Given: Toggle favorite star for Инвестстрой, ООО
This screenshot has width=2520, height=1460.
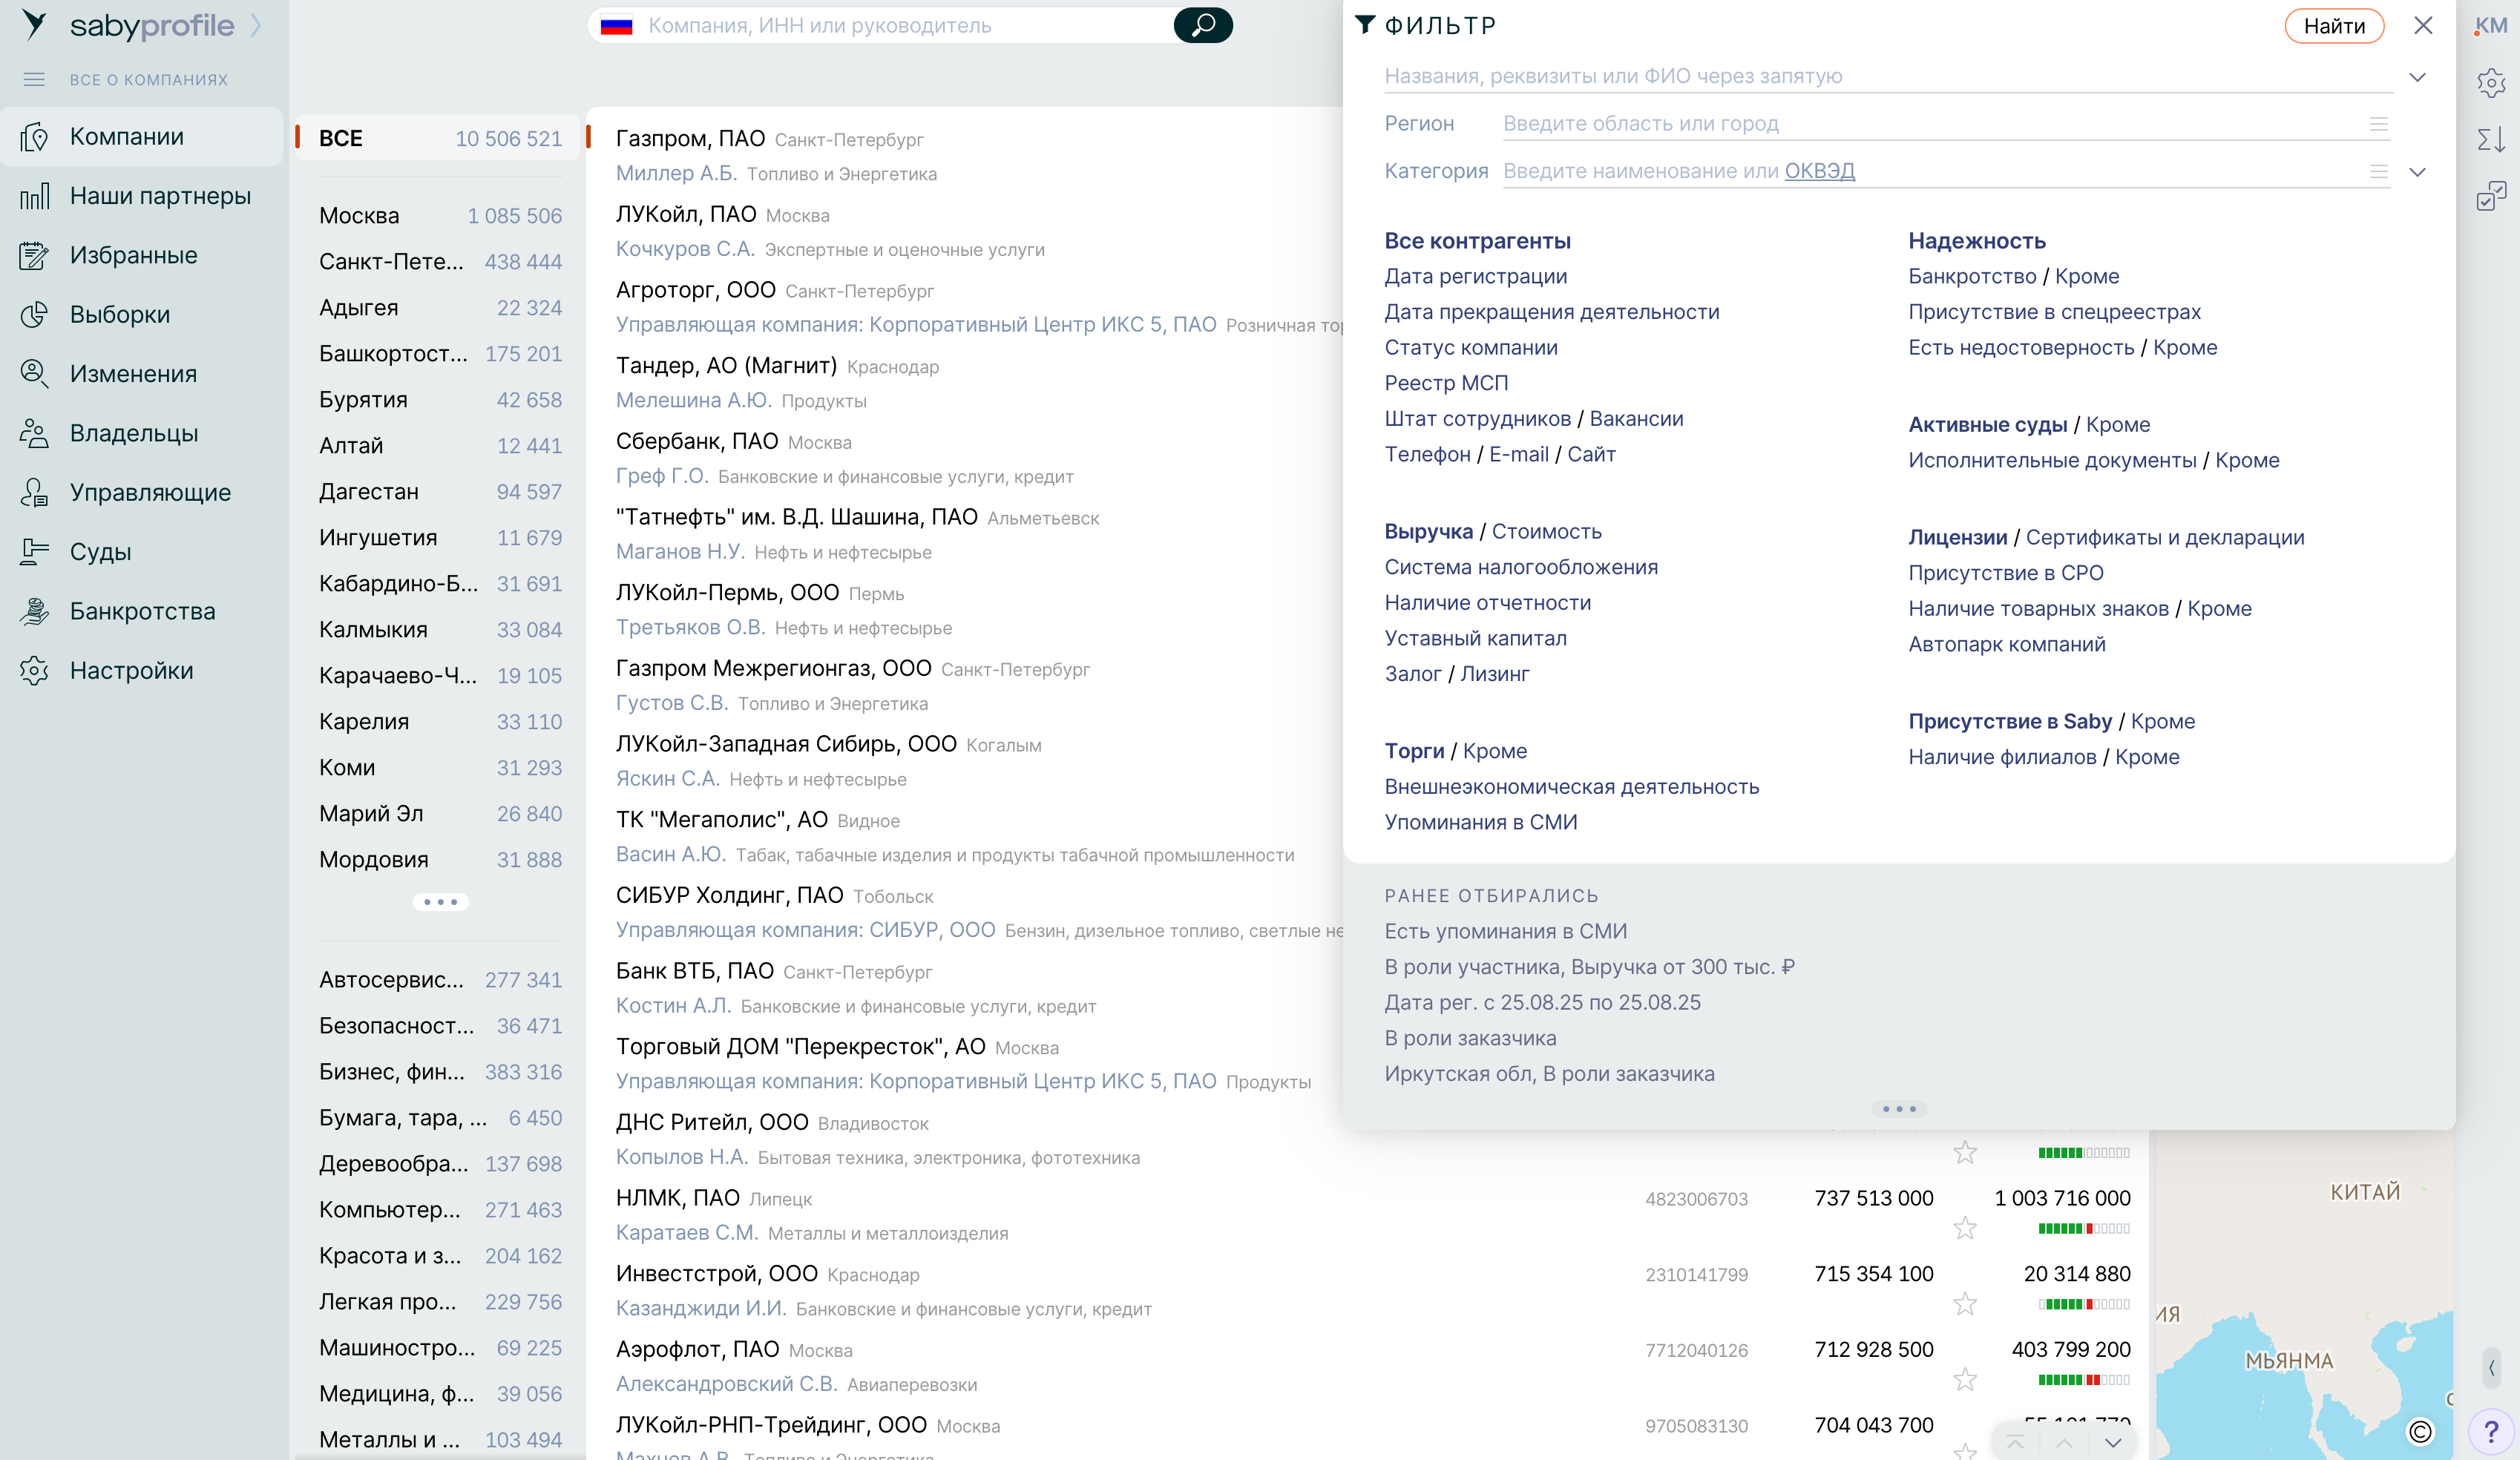Looking at the screenshot, I should 1964,1304.
